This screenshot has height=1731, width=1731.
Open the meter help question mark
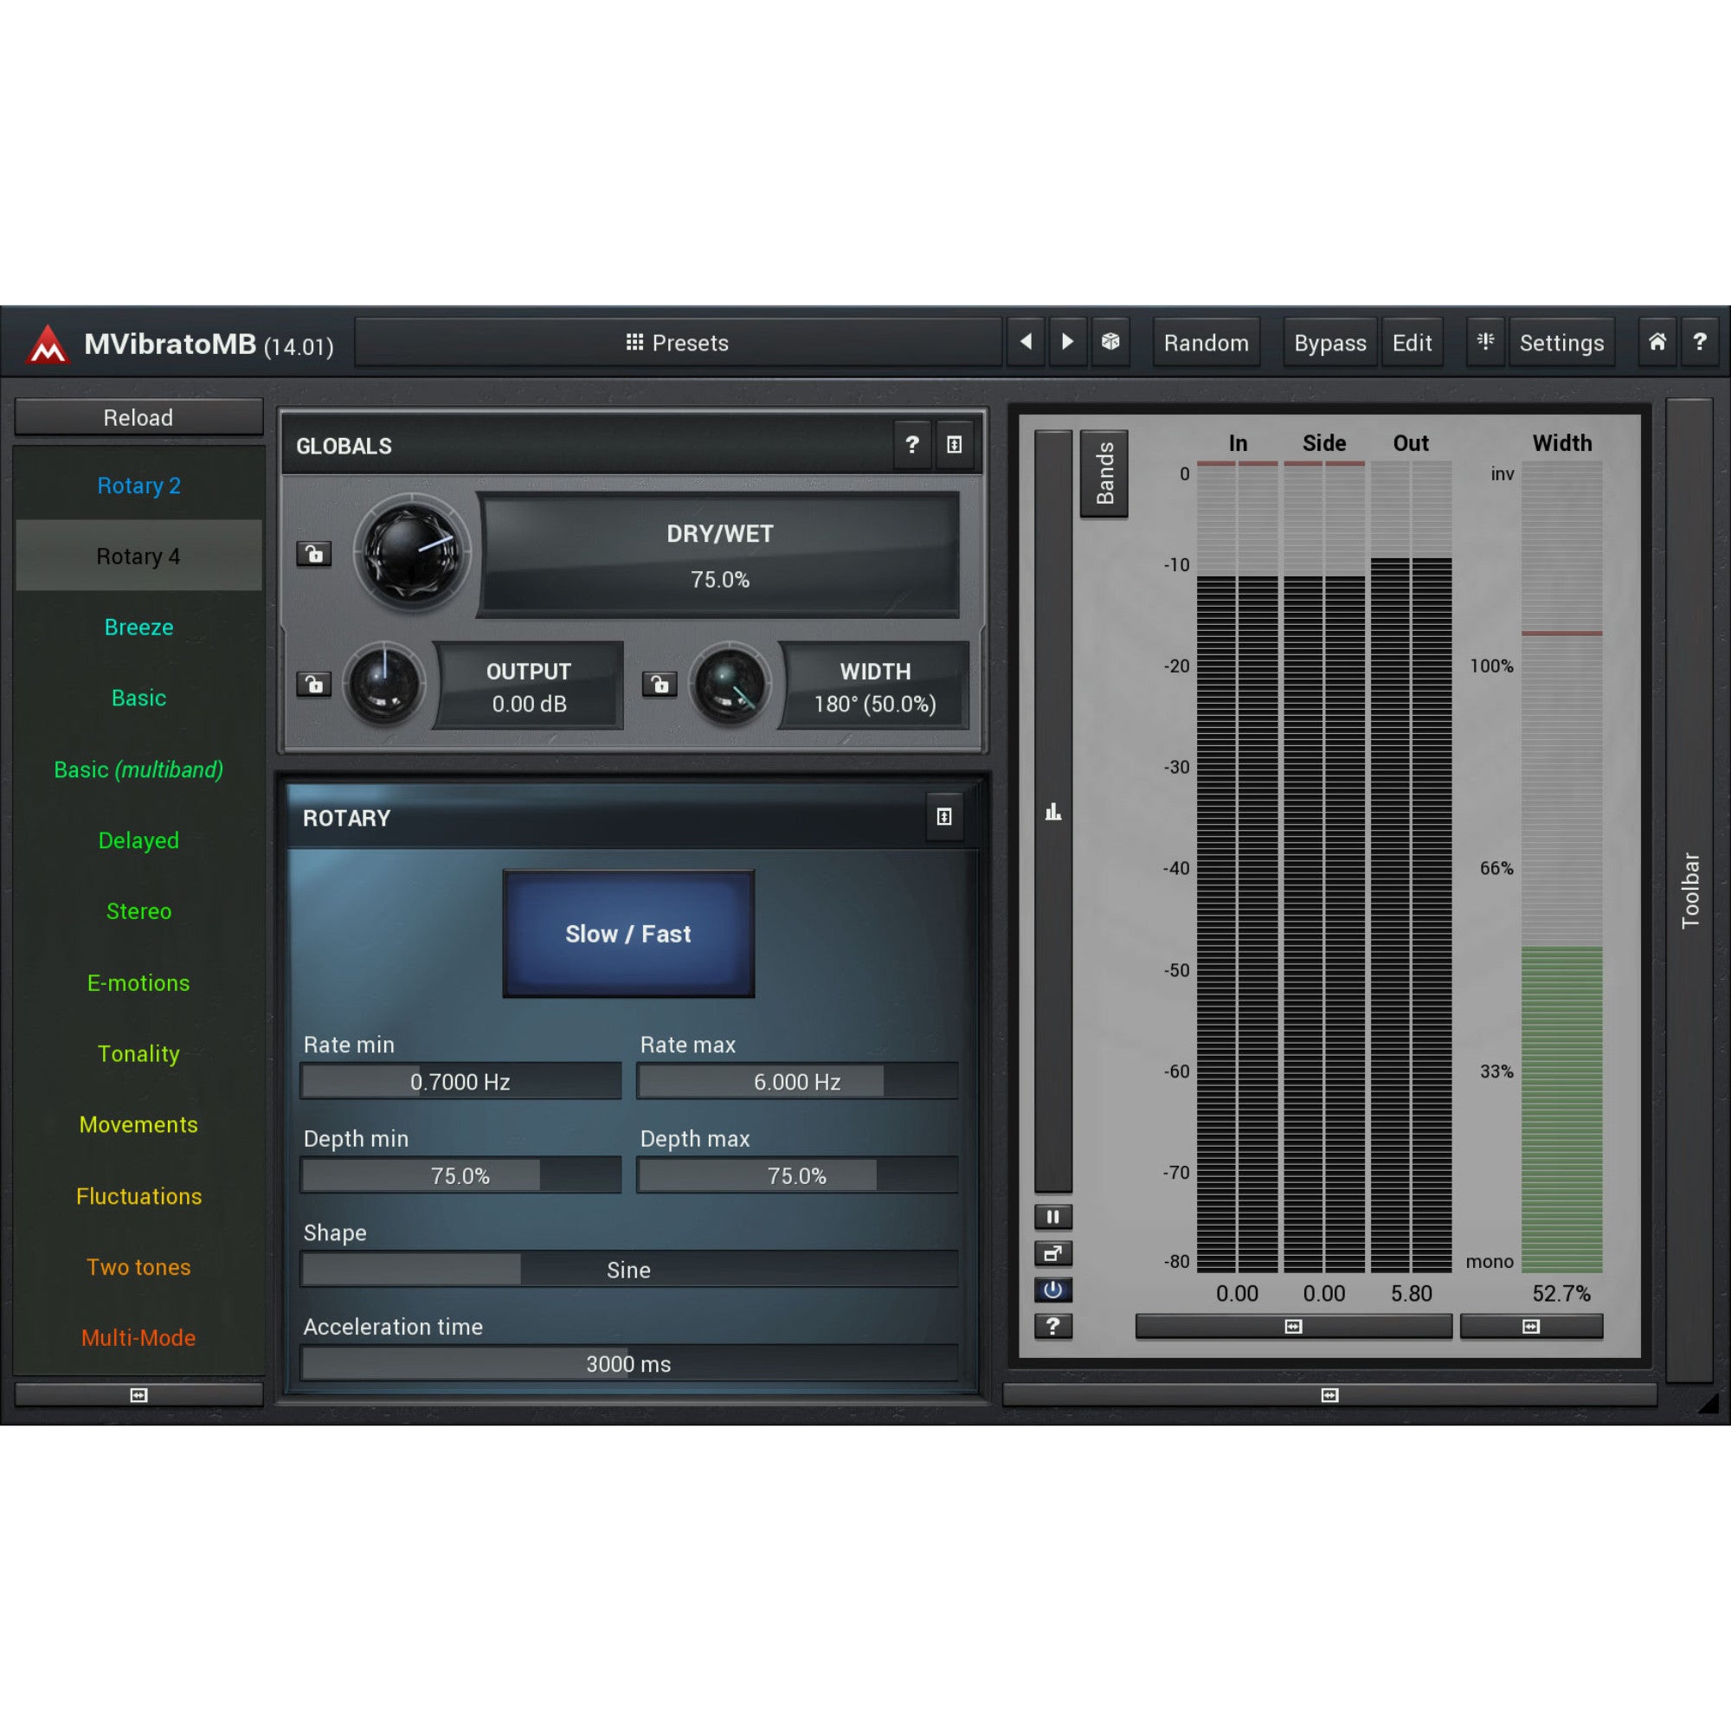(1052, 1326)
